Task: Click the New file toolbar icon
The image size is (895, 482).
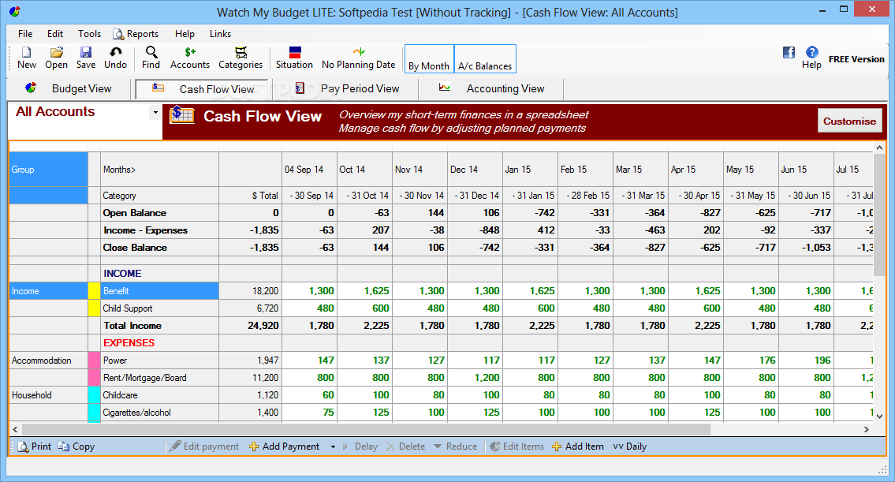Action: pos(26,58)
